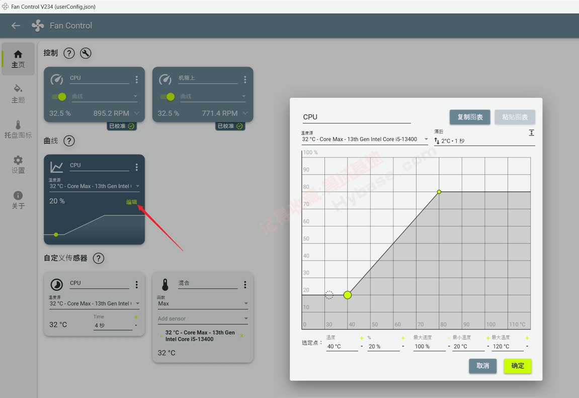Open 设置 tab in sidebar

(x=18, y=164)
